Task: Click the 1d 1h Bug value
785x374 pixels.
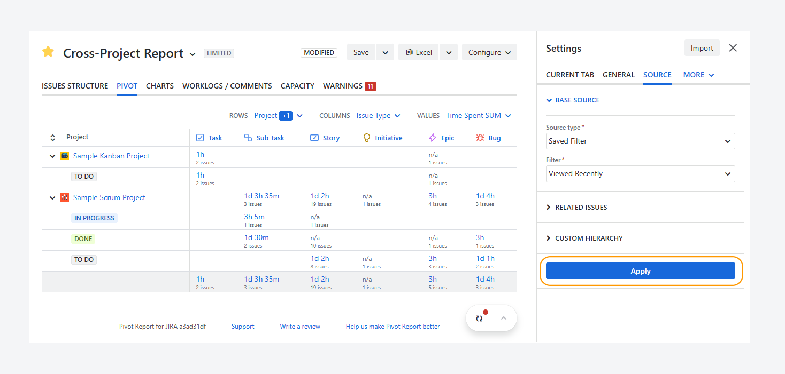Action: point(485,258)
